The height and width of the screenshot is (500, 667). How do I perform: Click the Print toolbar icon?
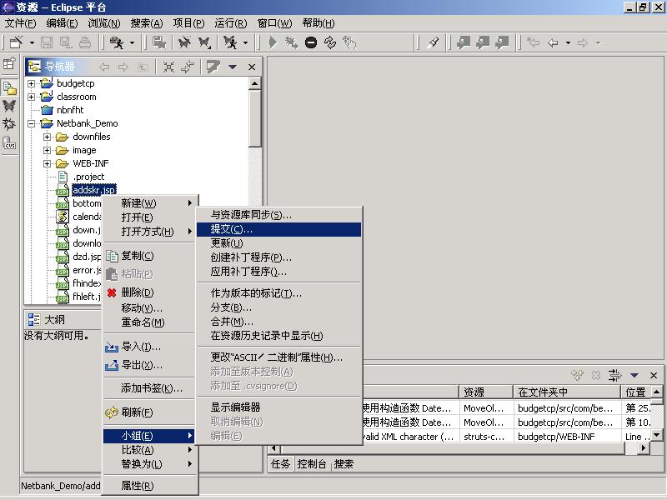point(85,42)
